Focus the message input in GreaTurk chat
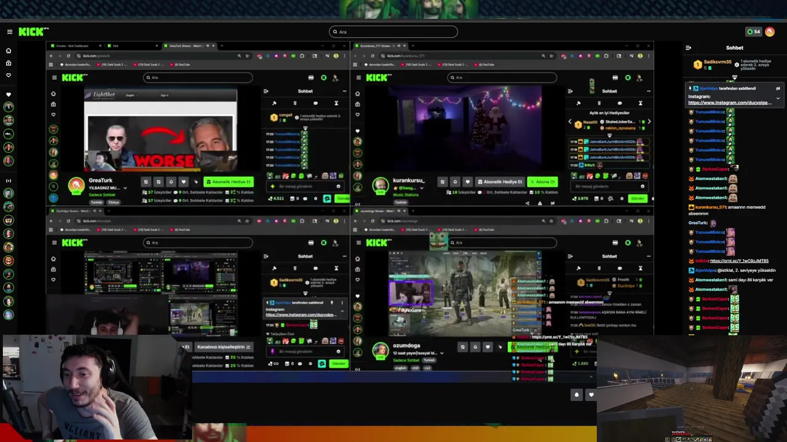Viewport: 787px width, 442px height. (x=306, y=187)
